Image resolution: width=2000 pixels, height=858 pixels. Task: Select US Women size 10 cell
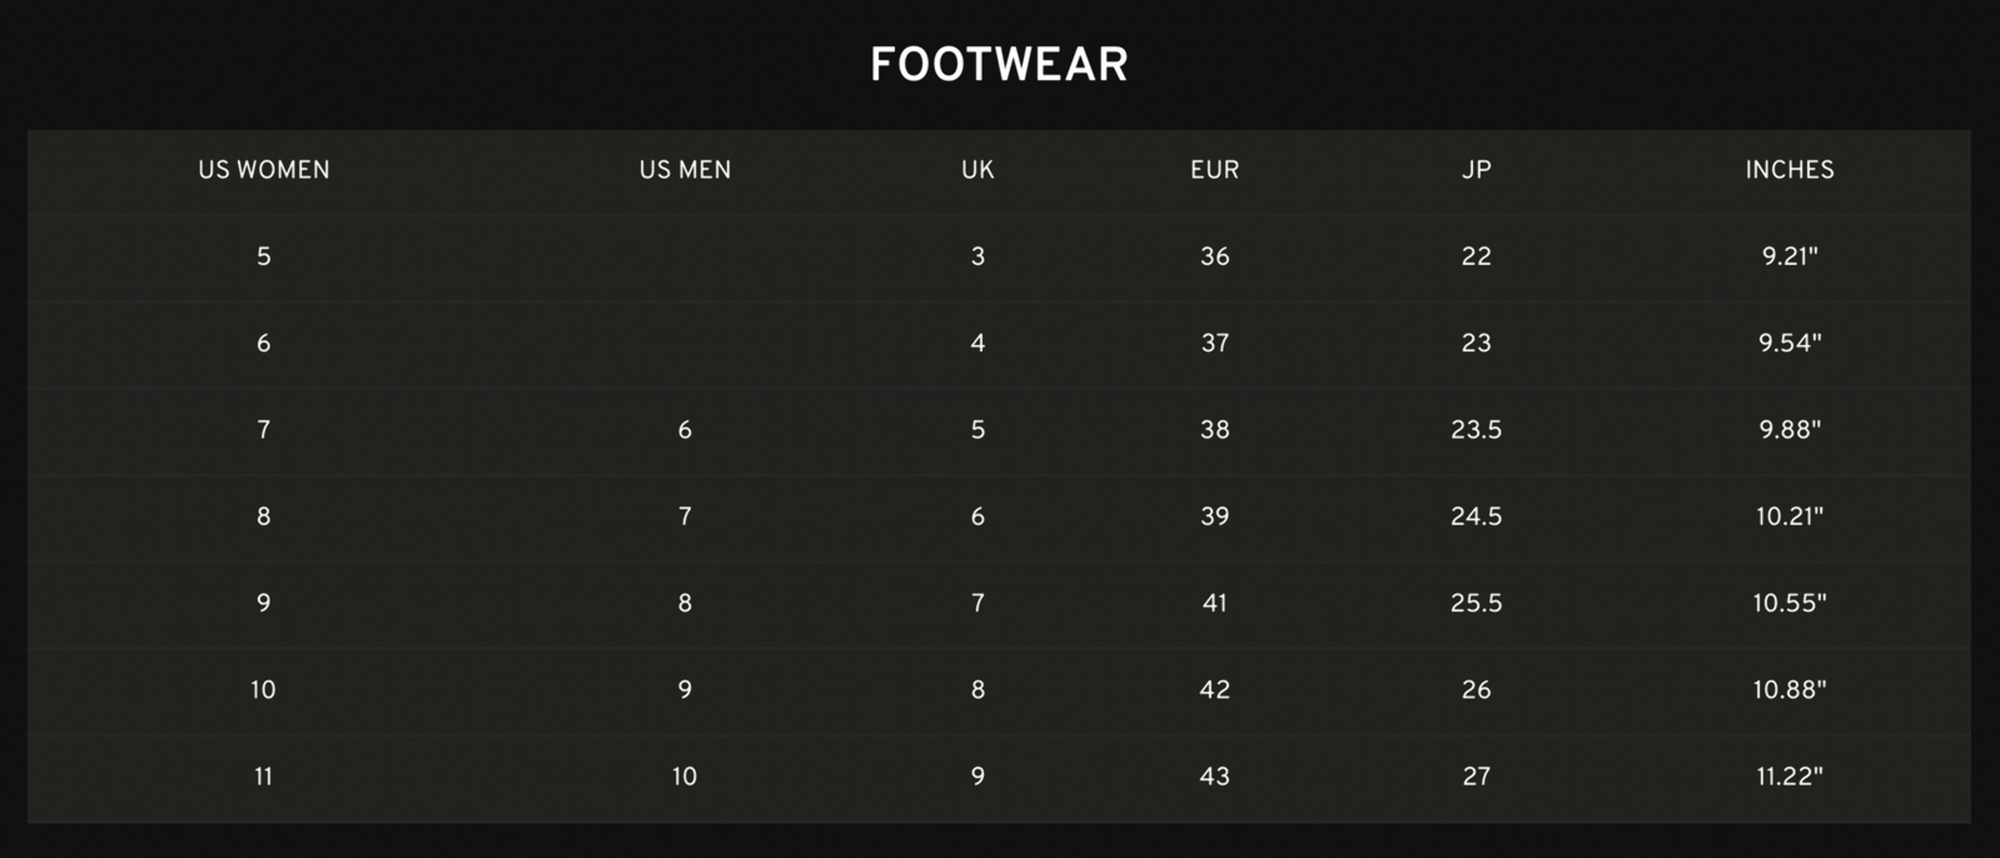(x=263, y=690)
